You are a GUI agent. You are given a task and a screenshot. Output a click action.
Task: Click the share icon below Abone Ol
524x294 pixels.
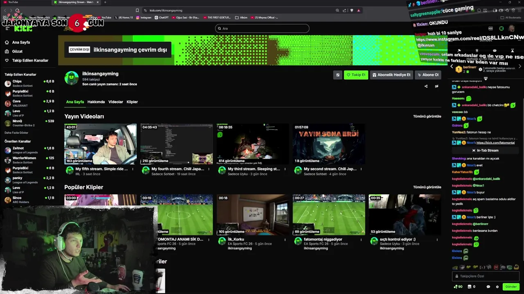(426, 86)
